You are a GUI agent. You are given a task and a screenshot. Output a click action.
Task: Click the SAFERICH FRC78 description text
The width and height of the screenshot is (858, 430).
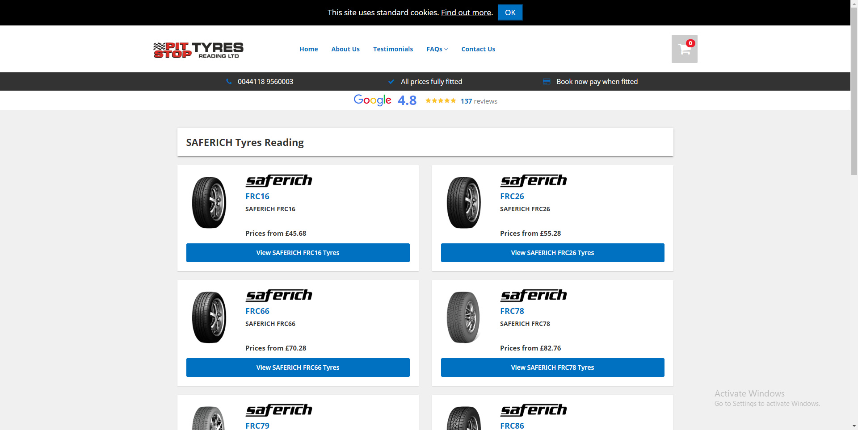(x=525, y=324)
